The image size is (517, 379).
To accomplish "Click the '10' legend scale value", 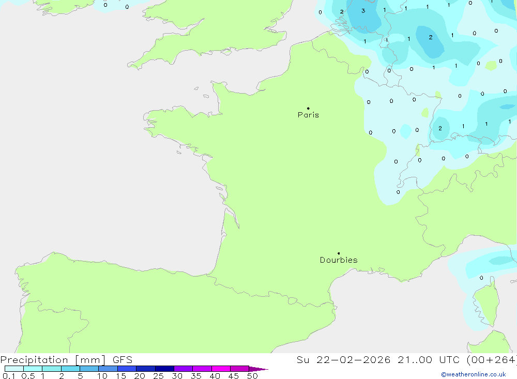I will point(102,376).
